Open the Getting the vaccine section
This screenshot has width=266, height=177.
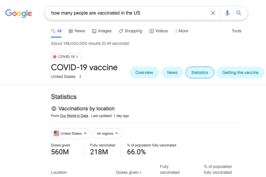tap(240, 72)
